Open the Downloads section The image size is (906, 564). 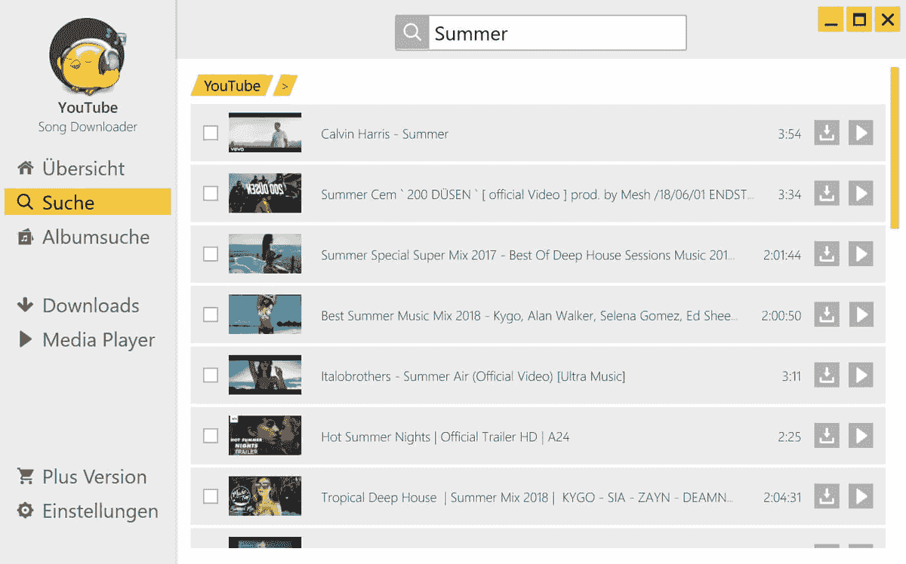tap(79, 305)
